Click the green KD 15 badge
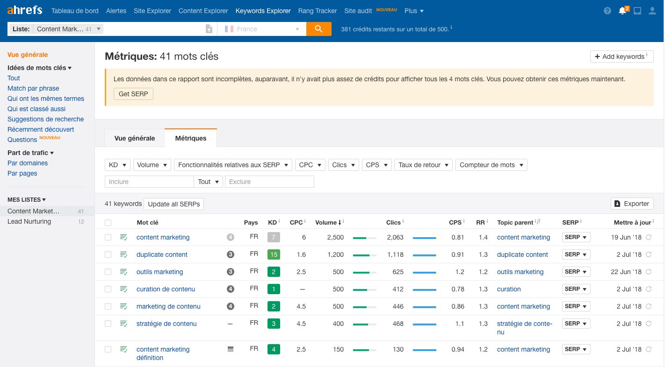Screen dimensions: 665x367 coord(274,254)
